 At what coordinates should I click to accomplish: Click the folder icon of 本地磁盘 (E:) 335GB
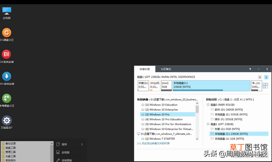pos(212,114)
